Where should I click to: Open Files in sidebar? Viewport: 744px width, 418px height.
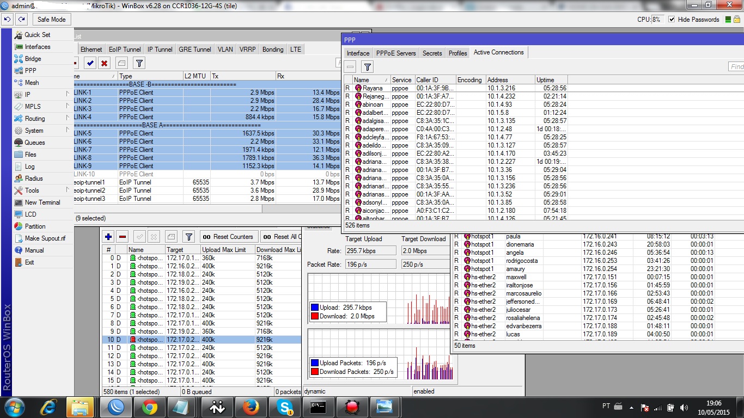click(31, 155)
